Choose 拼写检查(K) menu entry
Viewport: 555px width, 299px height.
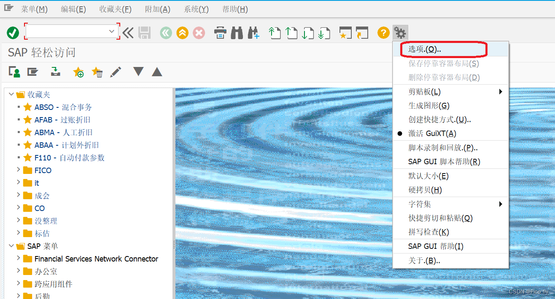(x=451, y=232)
